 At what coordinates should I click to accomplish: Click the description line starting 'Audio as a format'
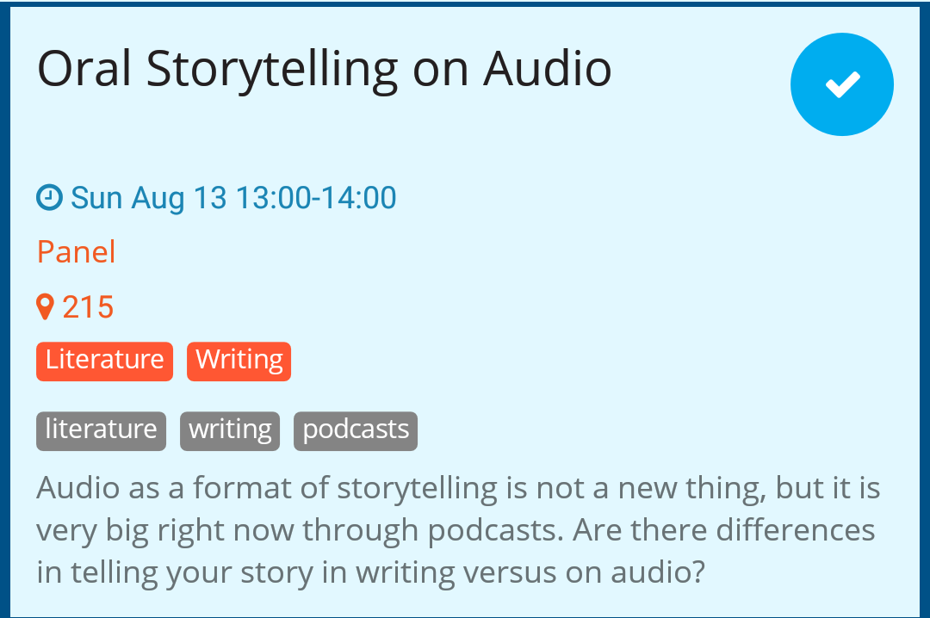pyautogui.click(x=458, y=489)
